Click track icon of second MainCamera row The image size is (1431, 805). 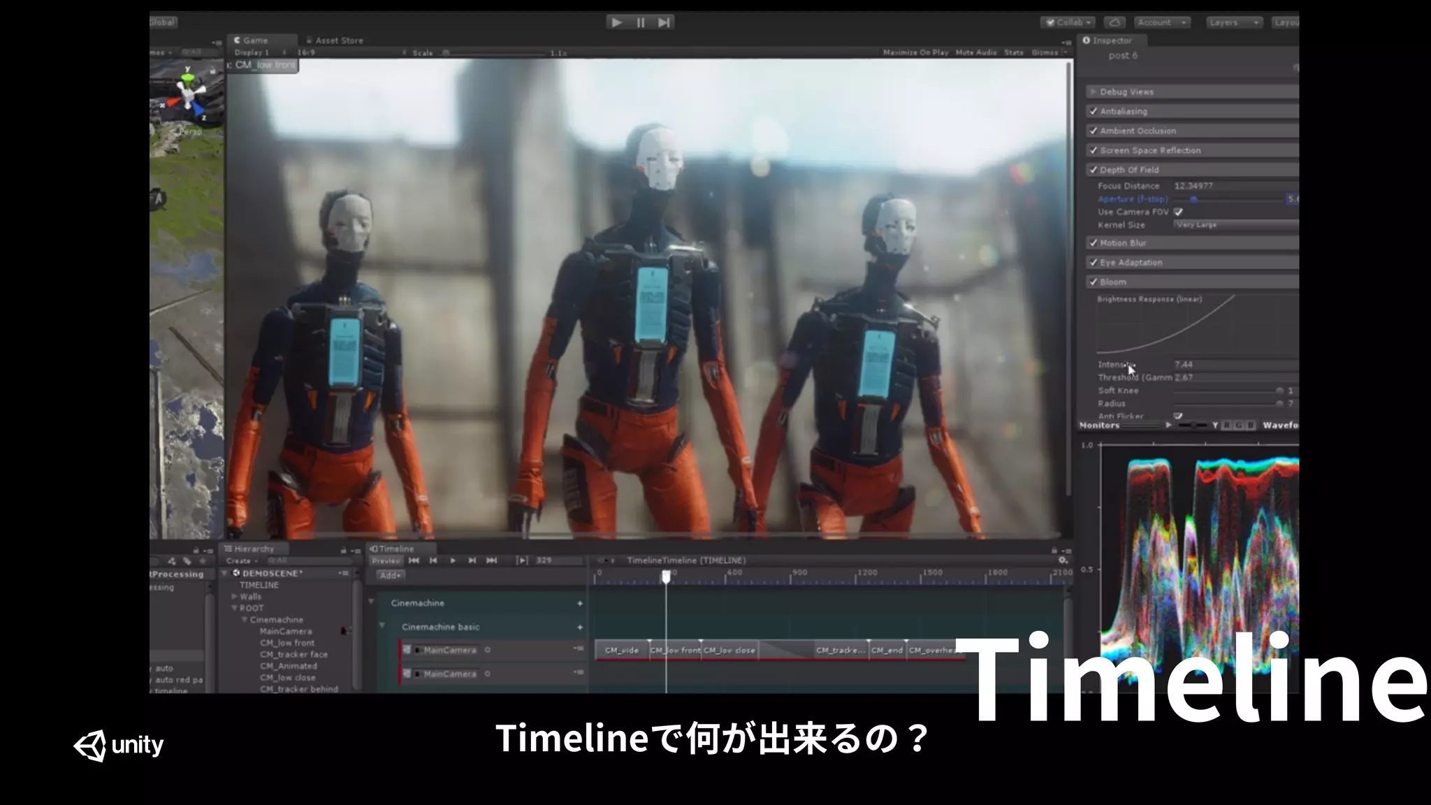[x=407, y=674]
